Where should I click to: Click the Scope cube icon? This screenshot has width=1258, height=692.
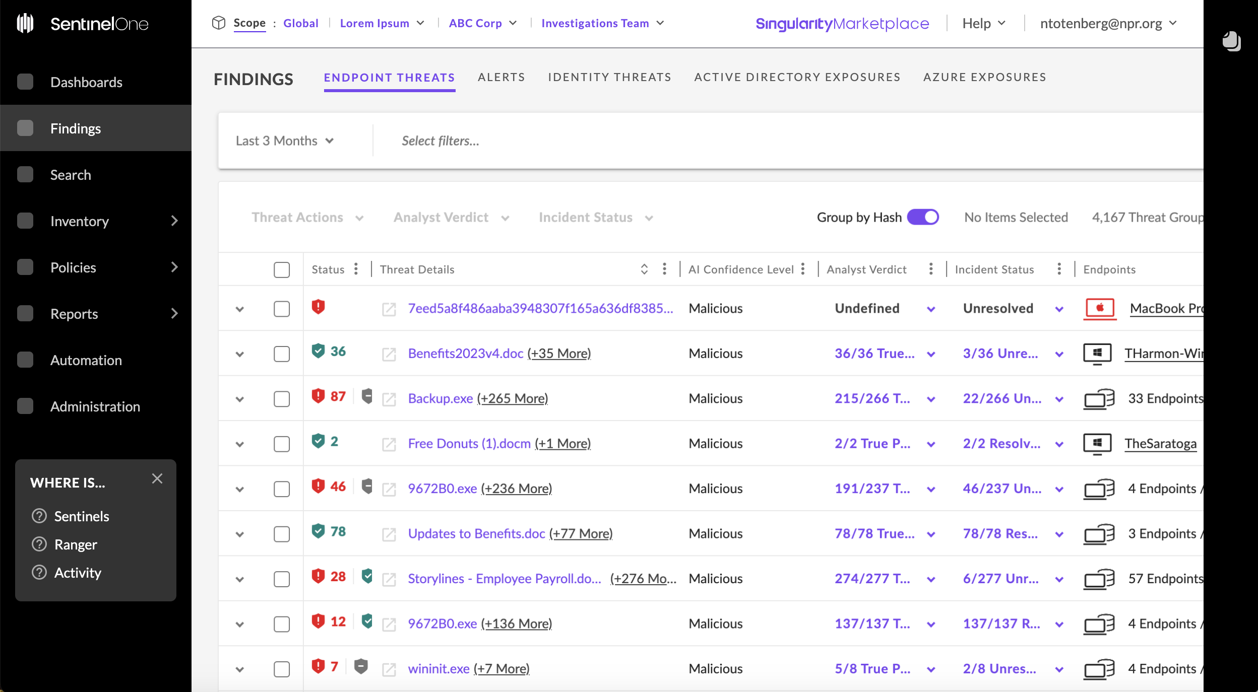tap(218, 23)
